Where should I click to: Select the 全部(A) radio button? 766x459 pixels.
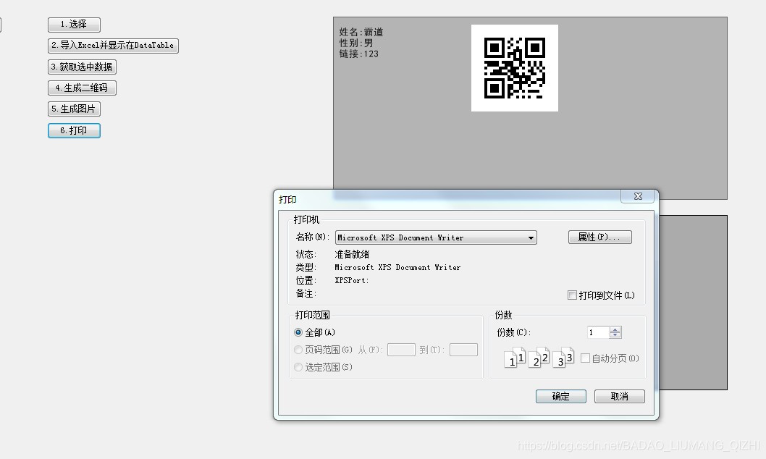coord(298,332)
